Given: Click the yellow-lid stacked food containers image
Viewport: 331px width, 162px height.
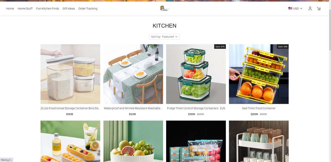Looking at the screenshot, I should (259, 74).
